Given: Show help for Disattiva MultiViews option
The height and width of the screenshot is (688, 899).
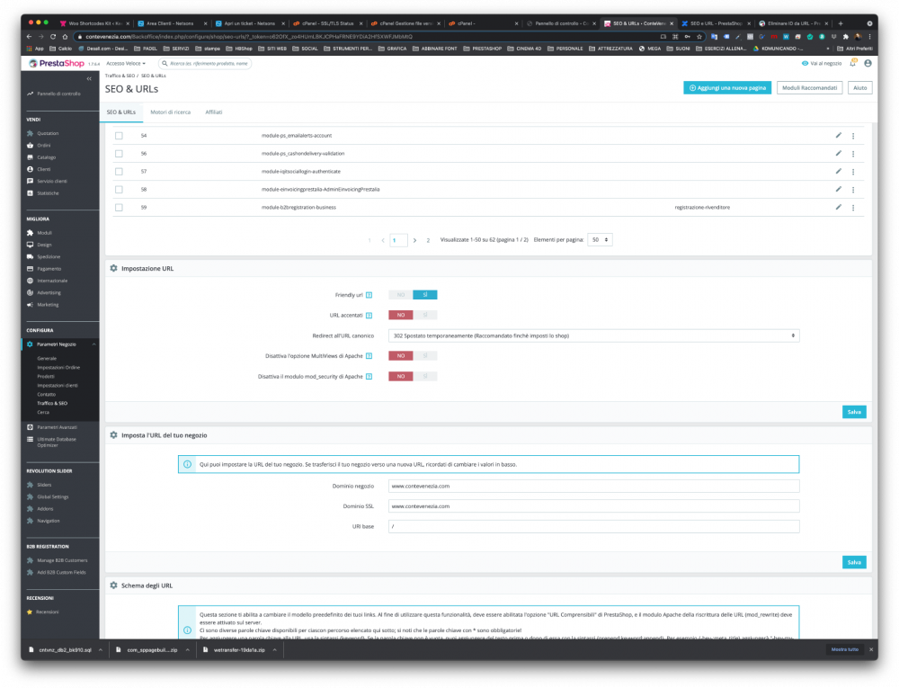Looking at the screenshot, I should [369, 356].
